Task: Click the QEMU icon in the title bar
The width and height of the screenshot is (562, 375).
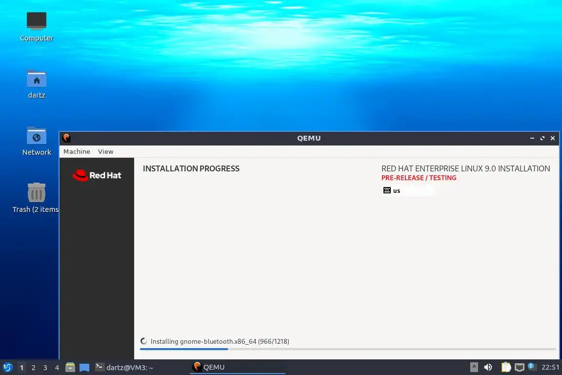Action: (x=67, y=138)
